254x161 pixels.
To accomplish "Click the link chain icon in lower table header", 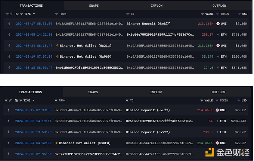I will 10,100.
